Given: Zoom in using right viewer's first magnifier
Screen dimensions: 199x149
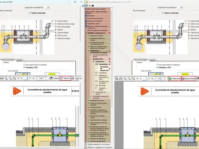Looking at the screenshot, I should [x=125, y=78].
